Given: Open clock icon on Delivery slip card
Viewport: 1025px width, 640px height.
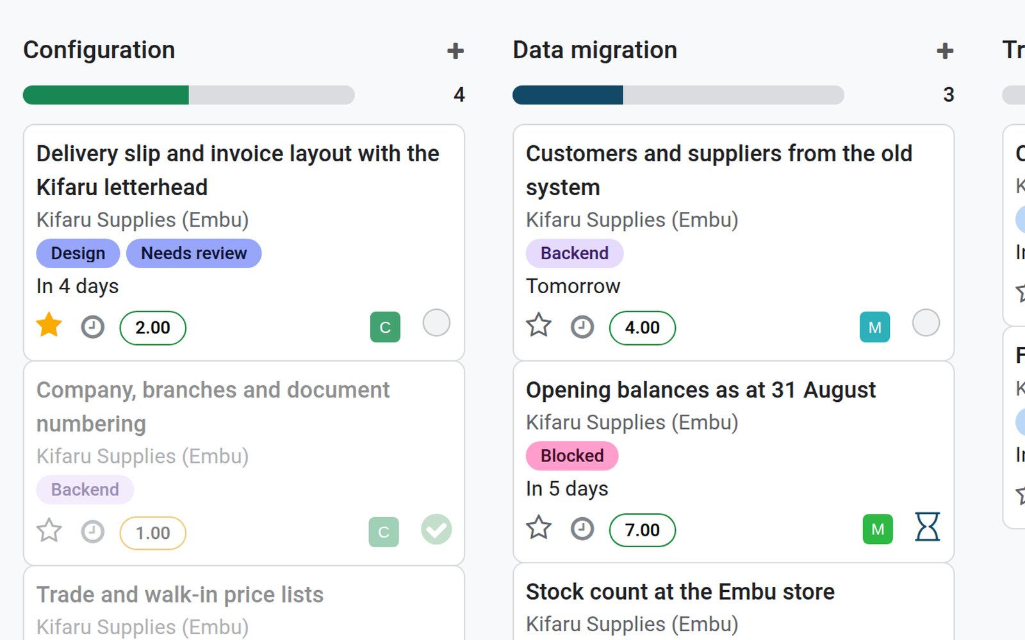Looking at the screenshot, I should [x=93, y=327].
